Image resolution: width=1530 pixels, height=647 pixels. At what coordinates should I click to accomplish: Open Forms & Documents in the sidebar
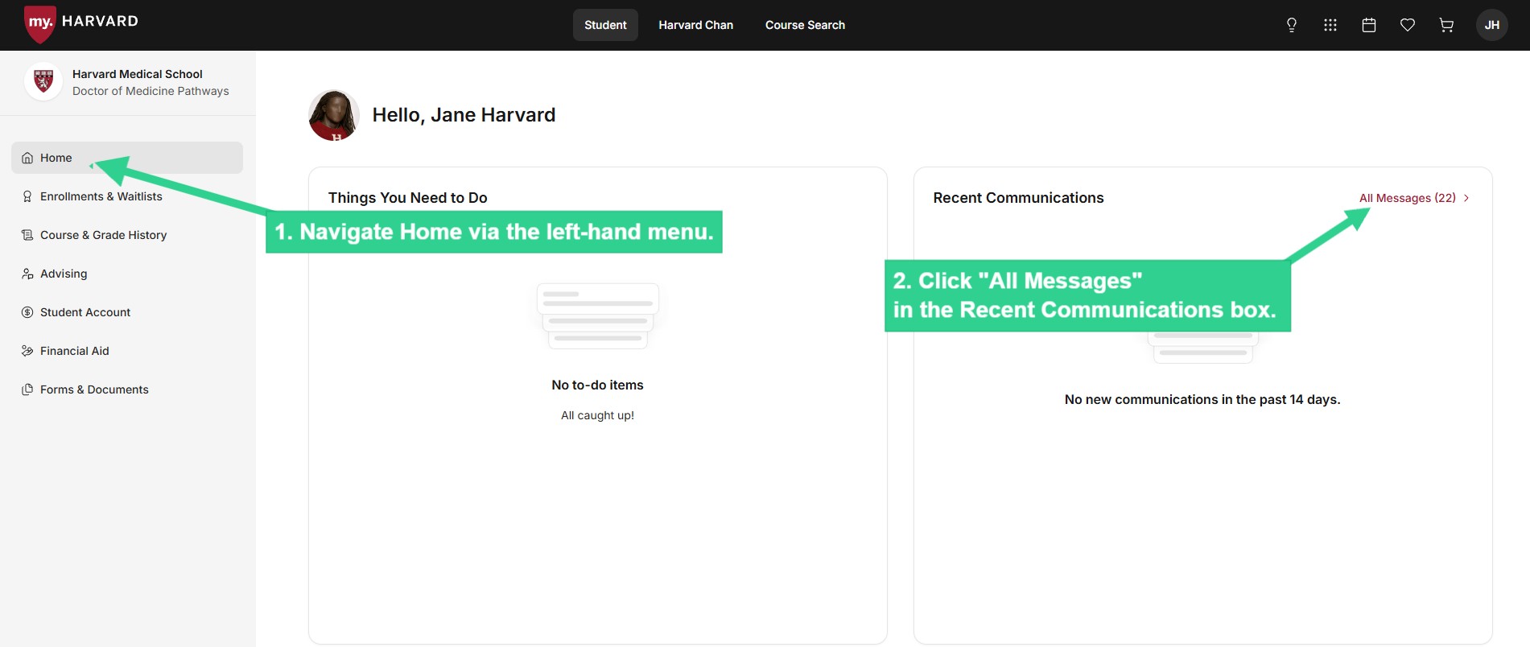pyautogui.click(x=127, y=389)
